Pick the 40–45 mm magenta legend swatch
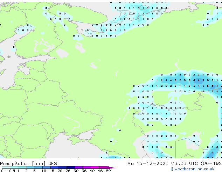222x172 pixels. [x=95, y=167]
